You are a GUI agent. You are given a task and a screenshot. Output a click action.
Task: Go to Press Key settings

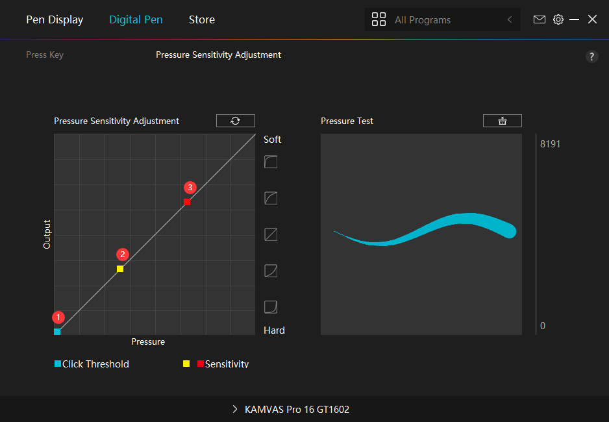pyautogui.click(x=45, y=55)
